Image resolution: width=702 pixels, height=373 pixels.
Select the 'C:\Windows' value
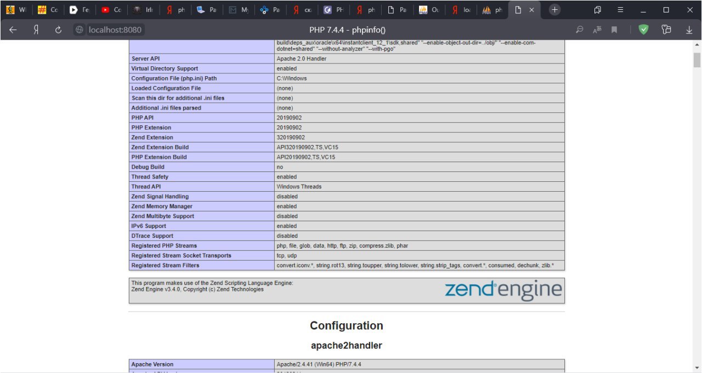pyautogui.click(x=292, y=78)
